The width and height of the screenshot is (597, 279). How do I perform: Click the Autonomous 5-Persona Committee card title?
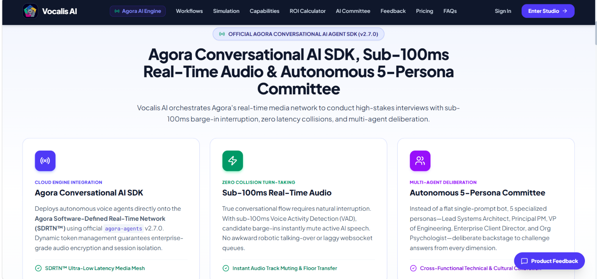[477, 193]
